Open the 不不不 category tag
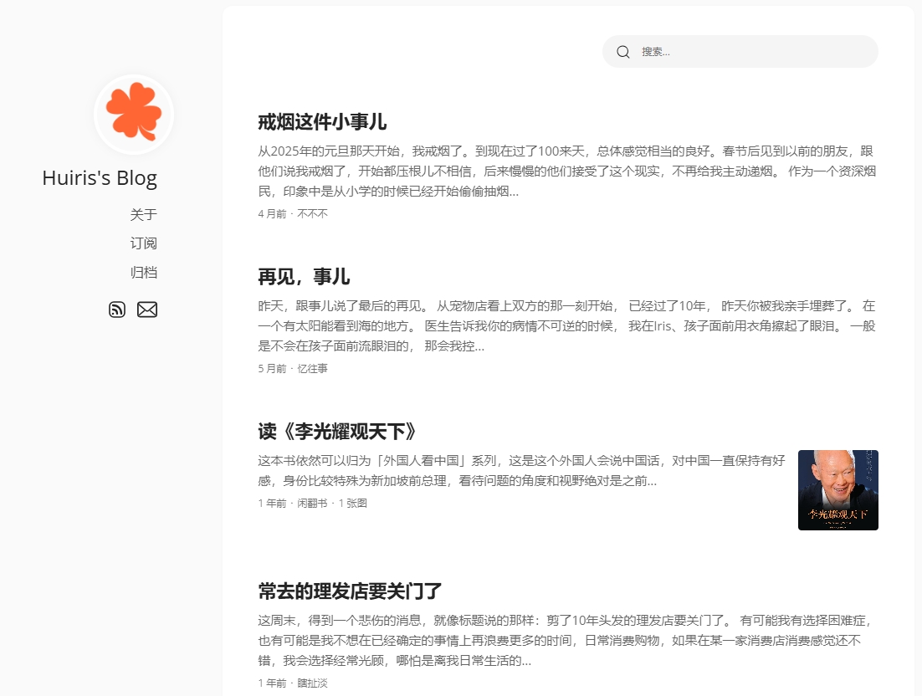 tap(312, 213)
